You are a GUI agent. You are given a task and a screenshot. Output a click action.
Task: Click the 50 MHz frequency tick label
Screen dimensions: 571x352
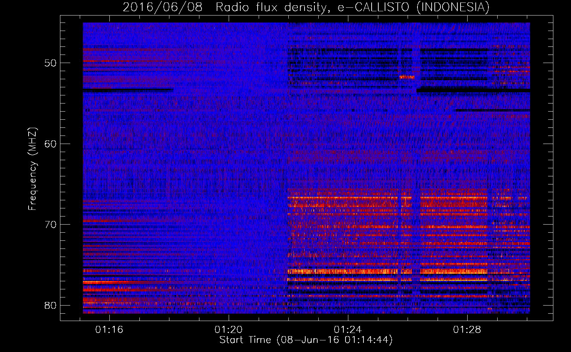[50, 63]
